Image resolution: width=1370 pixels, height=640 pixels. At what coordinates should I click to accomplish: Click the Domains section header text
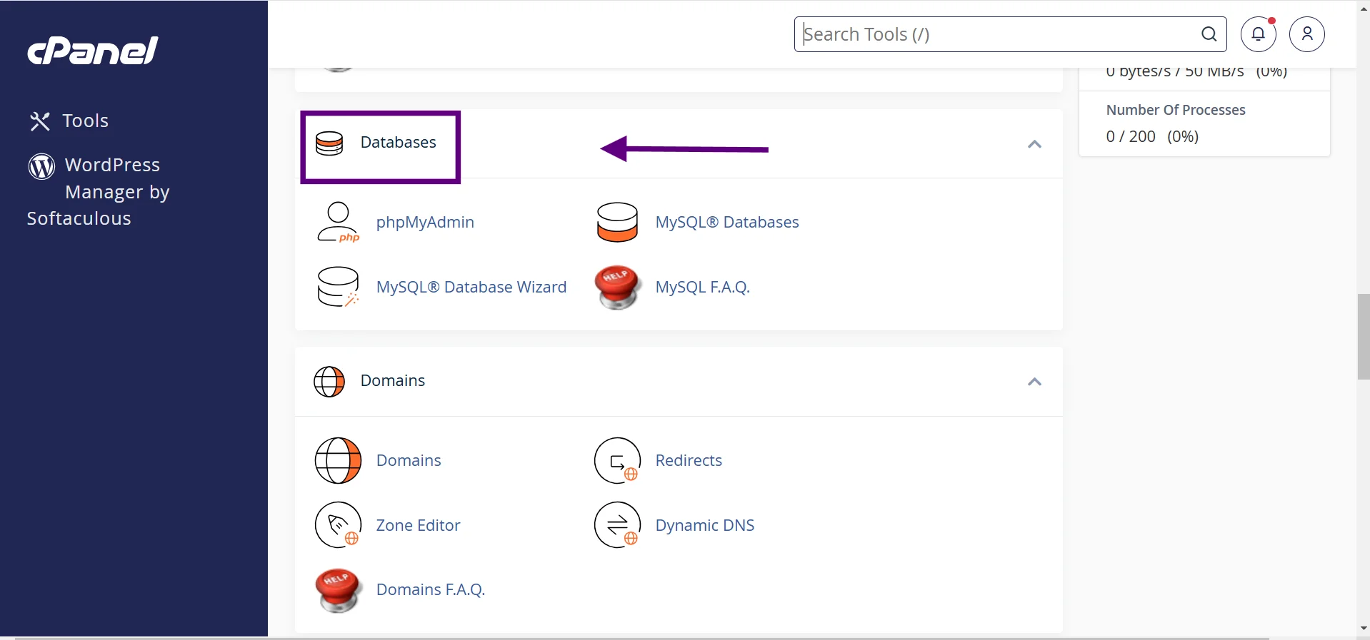click(x=393, y=381)
